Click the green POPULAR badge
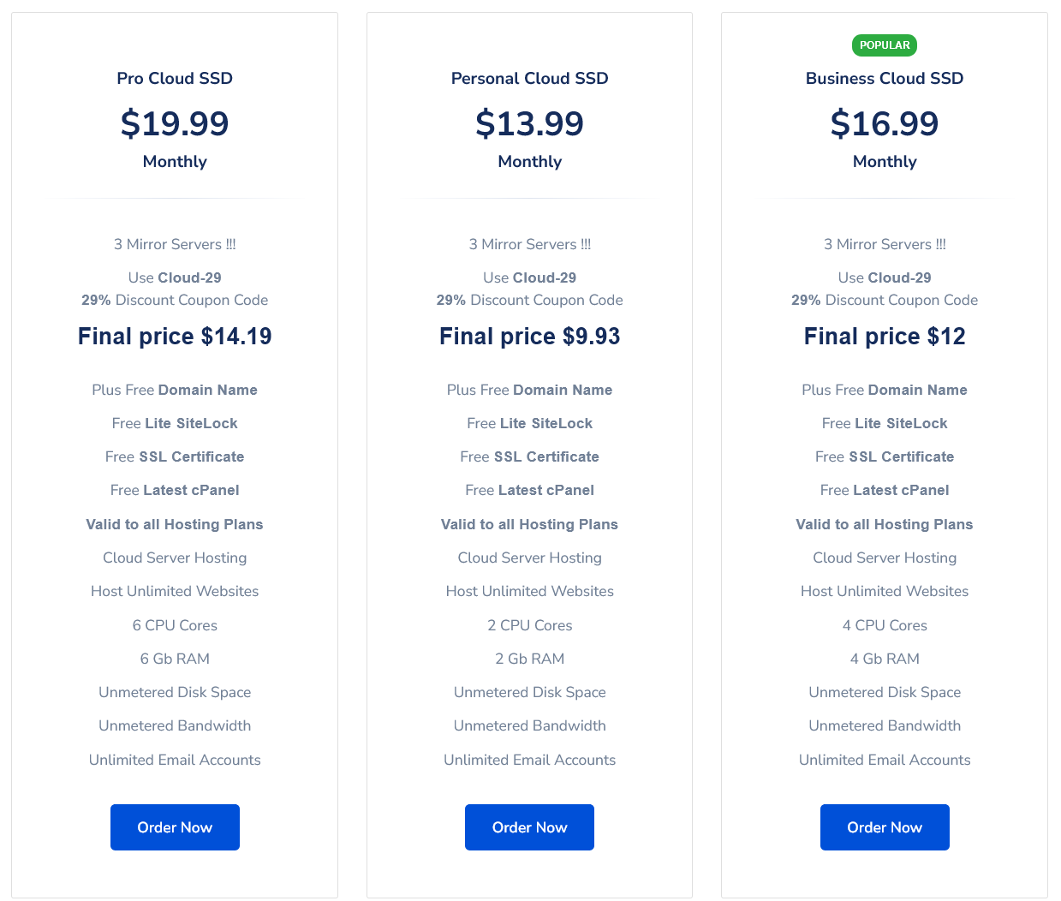 tap(885, 45)
